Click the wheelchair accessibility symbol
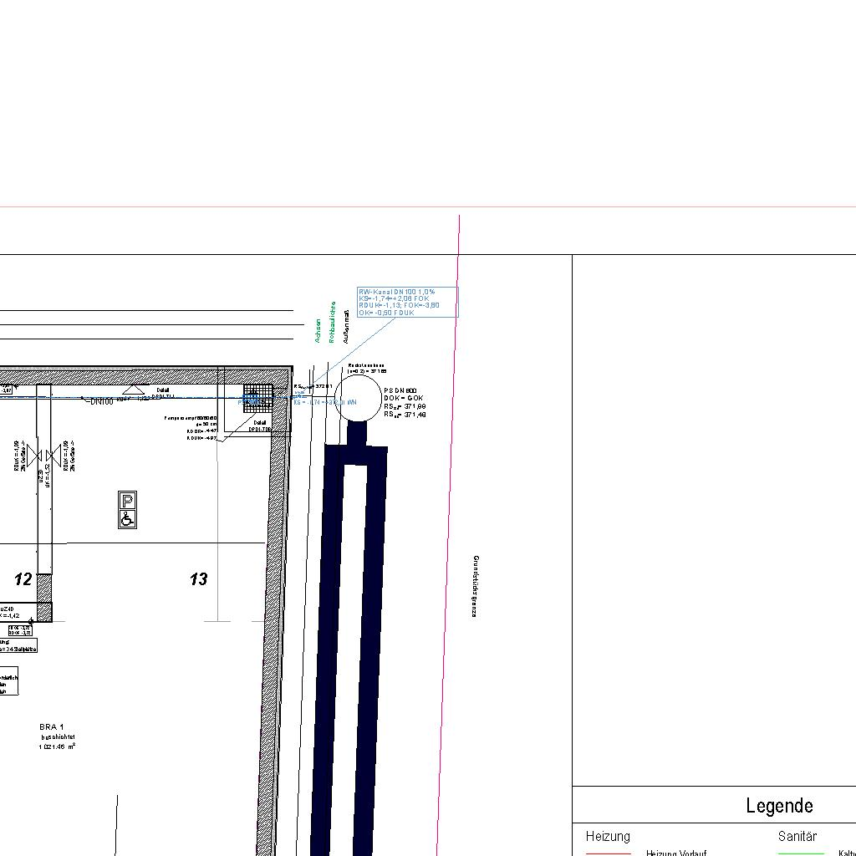Image resolution: width=856 pixels, height=856 pixels. [x=128, y=519]
